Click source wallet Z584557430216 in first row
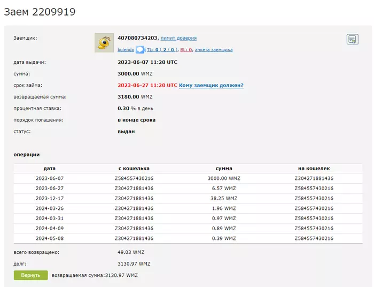Image resolution: width=374 pixels, height=287 pixels. click(x=134, y=178)
